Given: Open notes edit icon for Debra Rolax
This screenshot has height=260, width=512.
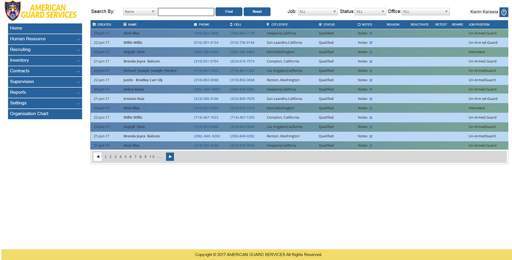Looking at the screenshot, I should (371, 90).
